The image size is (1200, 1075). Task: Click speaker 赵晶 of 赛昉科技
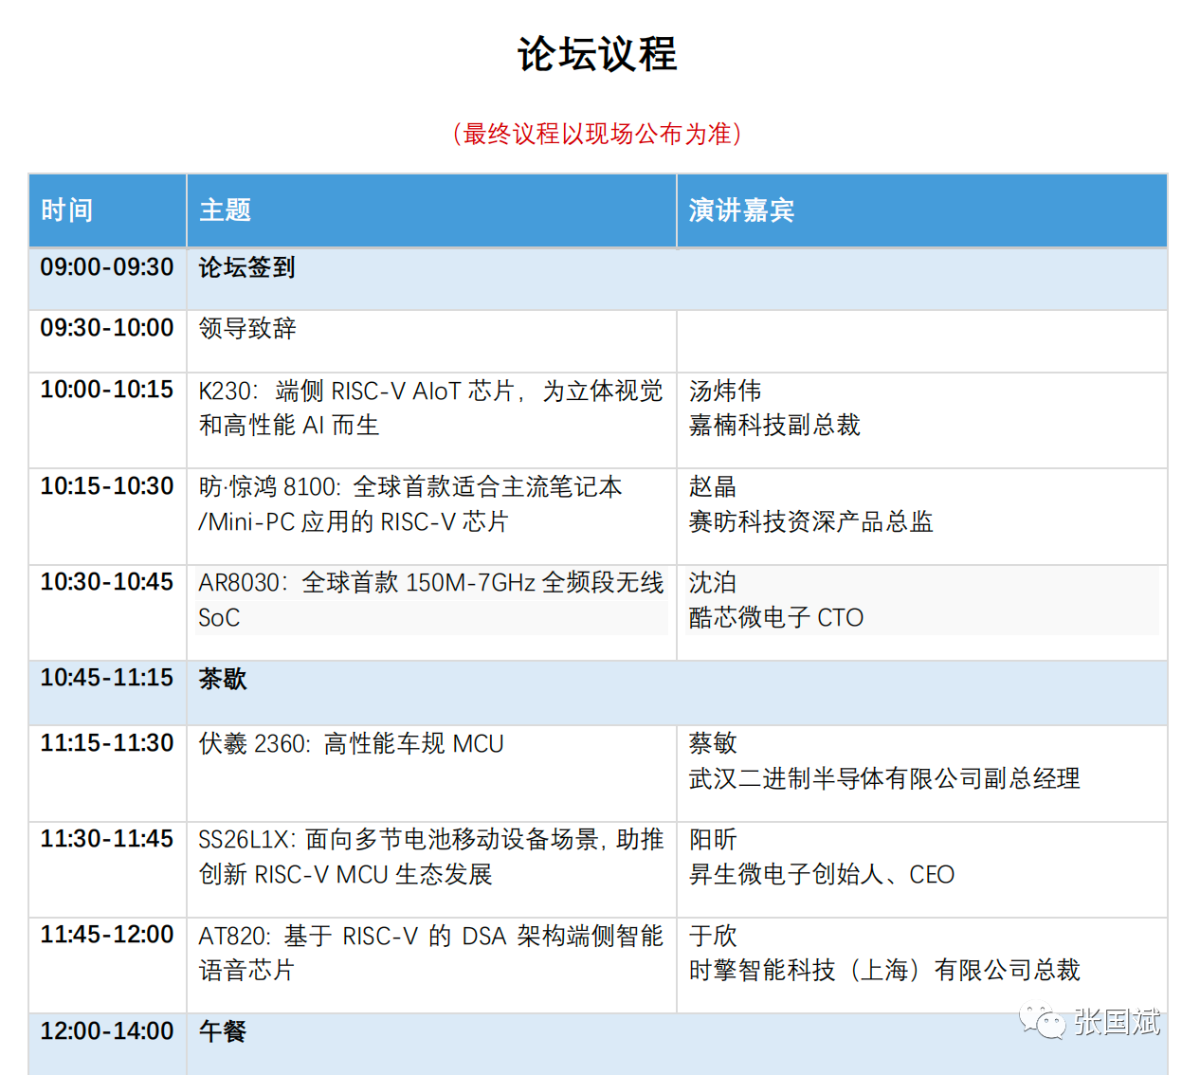[x=713, y=487]
